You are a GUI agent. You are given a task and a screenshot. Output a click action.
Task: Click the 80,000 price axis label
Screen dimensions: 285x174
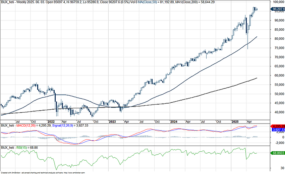click(x=279, y=39)
